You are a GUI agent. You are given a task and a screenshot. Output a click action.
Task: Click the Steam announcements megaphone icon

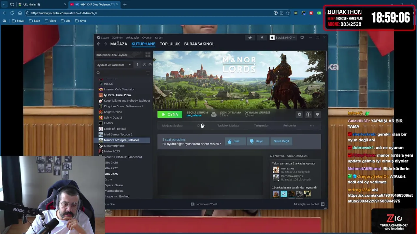pyautogui.click(x=250, y=38)
